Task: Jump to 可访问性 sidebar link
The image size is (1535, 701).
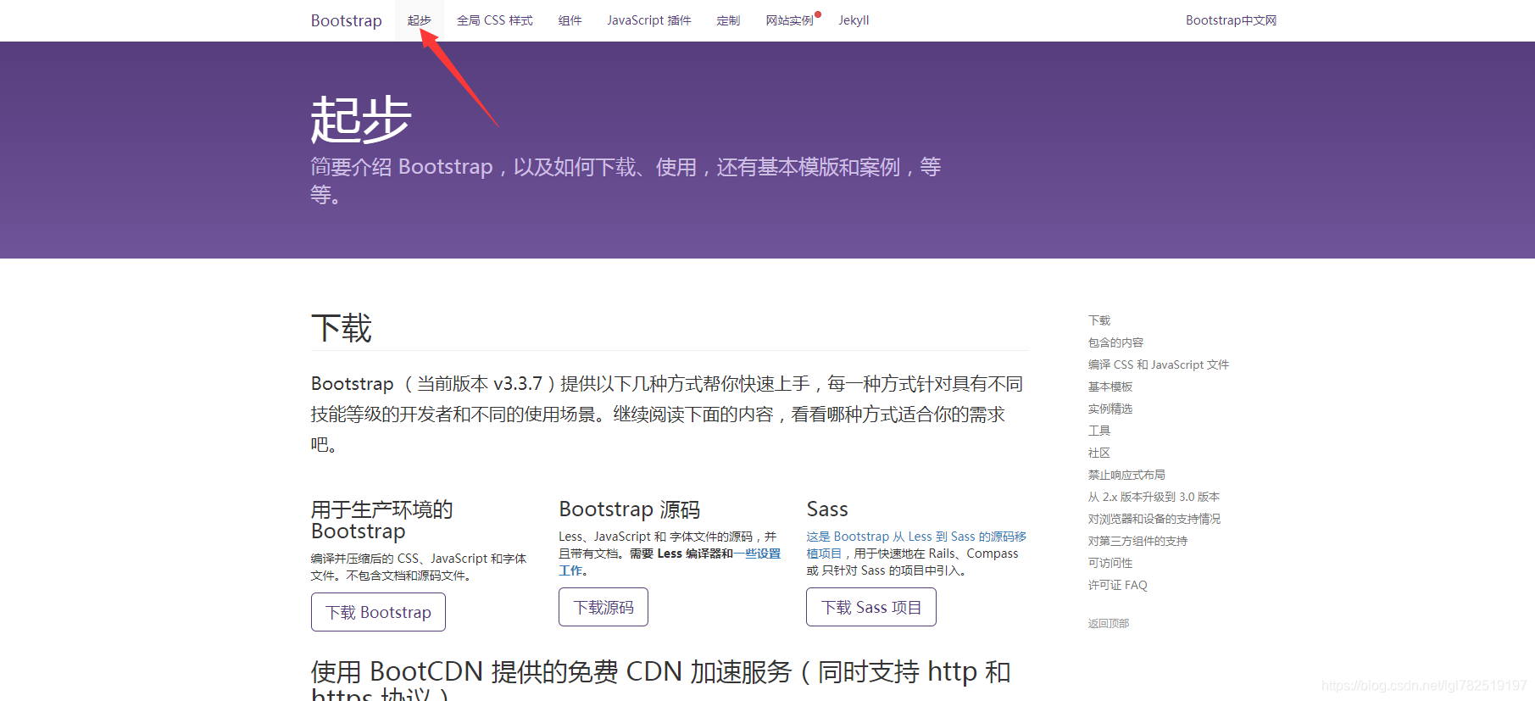Action: [x=1110, y=563]
